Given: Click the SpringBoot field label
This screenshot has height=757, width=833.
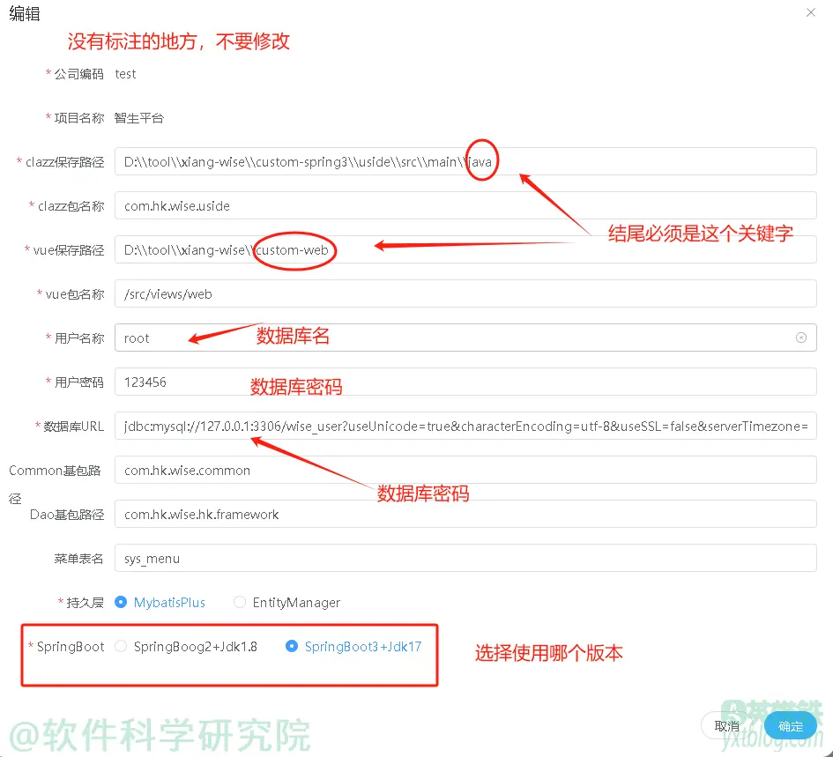Looking at the screenshot, I should tap(71, 647).
